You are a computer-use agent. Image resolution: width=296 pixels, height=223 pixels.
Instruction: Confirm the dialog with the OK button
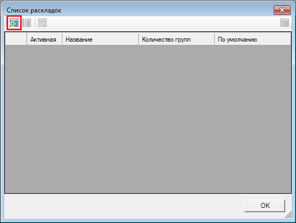click(265, 206)
